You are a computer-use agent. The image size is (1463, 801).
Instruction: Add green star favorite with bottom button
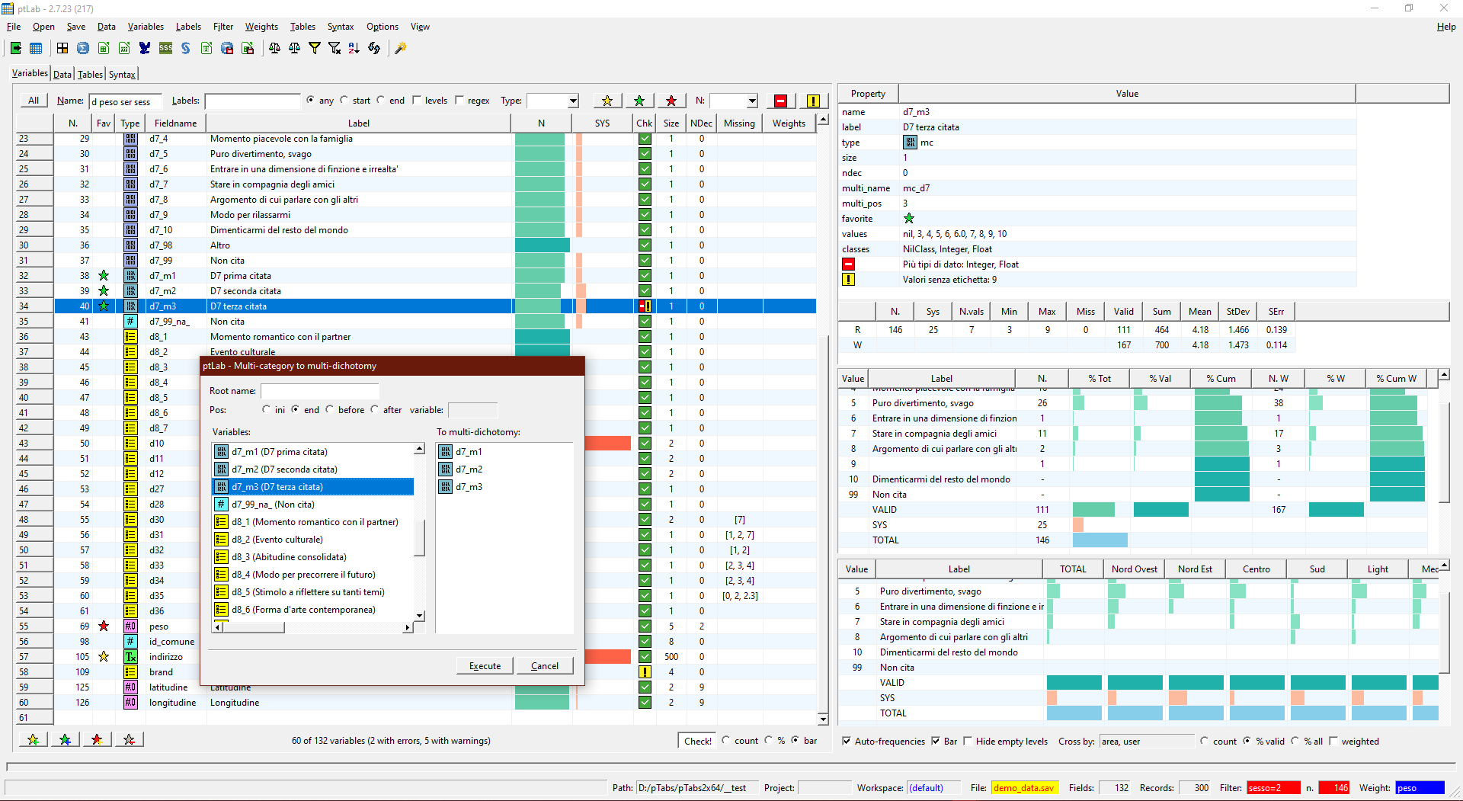click(x=66, y=739)
